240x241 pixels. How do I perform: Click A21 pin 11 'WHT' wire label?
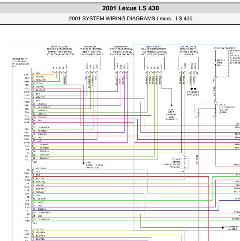(40, 202)
